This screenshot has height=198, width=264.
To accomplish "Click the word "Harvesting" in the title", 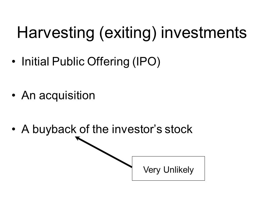I will point(56,33).
